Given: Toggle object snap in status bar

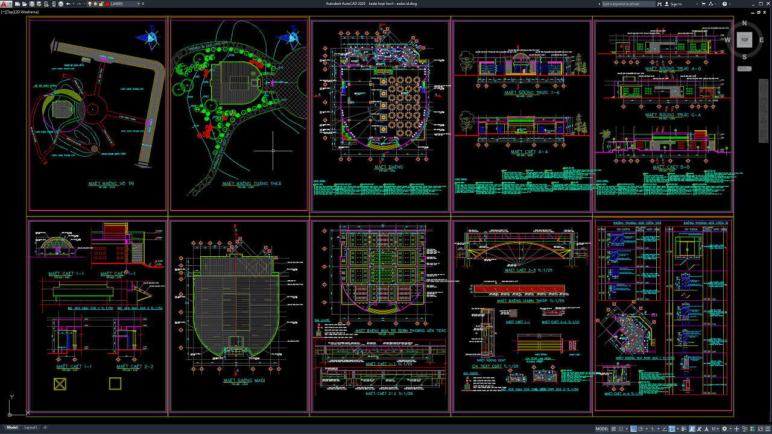Looking at the screenshot, I should [672, 429].
